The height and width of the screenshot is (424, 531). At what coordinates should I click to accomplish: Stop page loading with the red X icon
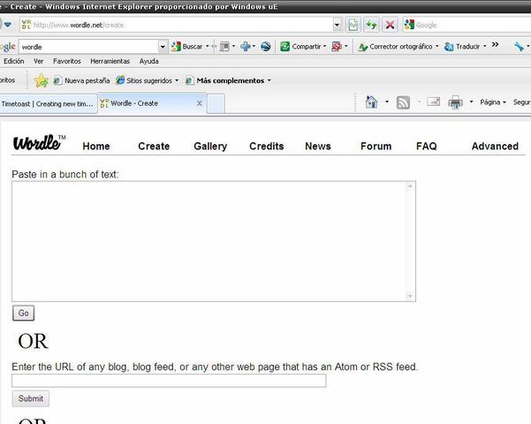[x=390, y=25]
